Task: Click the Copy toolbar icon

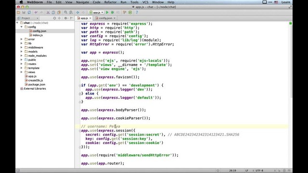Action: point(53,12)
